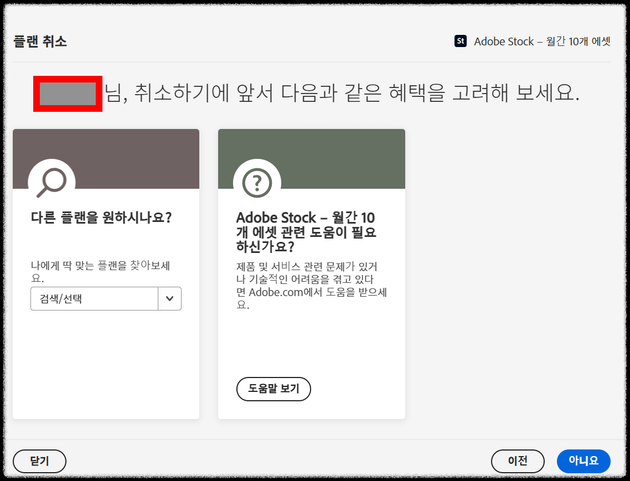This screenshot has height=481, width=630.
Task: Click the 제품 및 서비스 관련 문제 description
Action: pyautogui.click(x=311, y=285)
